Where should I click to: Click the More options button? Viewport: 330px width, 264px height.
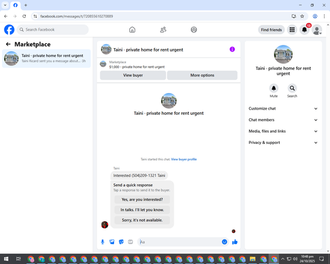click(x=202, y=75)
